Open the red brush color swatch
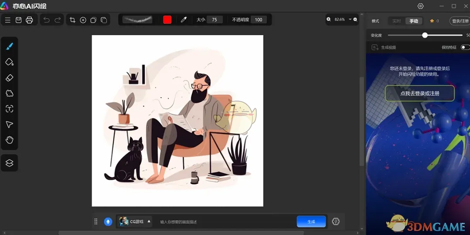The width and height of the screenshot is (470, 235). click(x=167, y=20)
